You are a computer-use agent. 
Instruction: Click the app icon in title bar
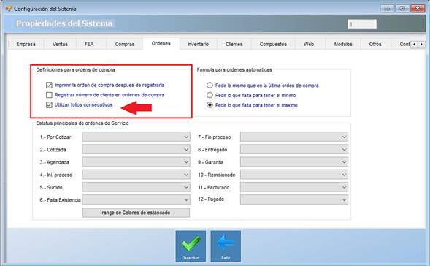click(9, 9)
